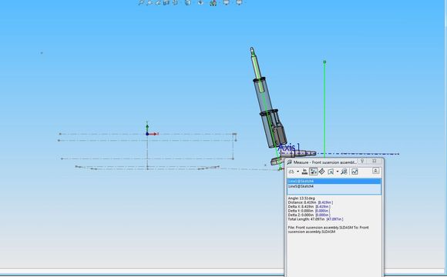The height and width of the screenshot is (277, 447).
Task: Open the Projected On tool
Action: point(331,172)
